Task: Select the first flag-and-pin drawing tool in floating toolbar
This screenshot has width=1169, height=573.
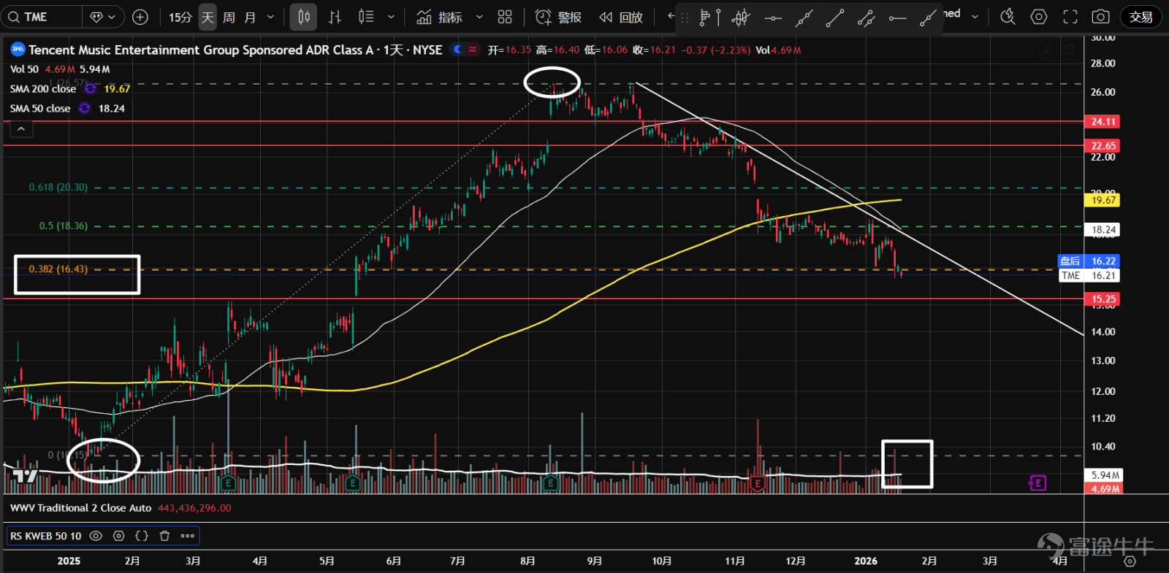Action: (709, 18)
